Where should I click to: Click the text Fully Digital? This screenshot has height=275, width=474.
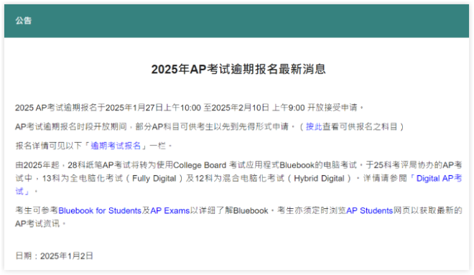click(x=154, y=179)
